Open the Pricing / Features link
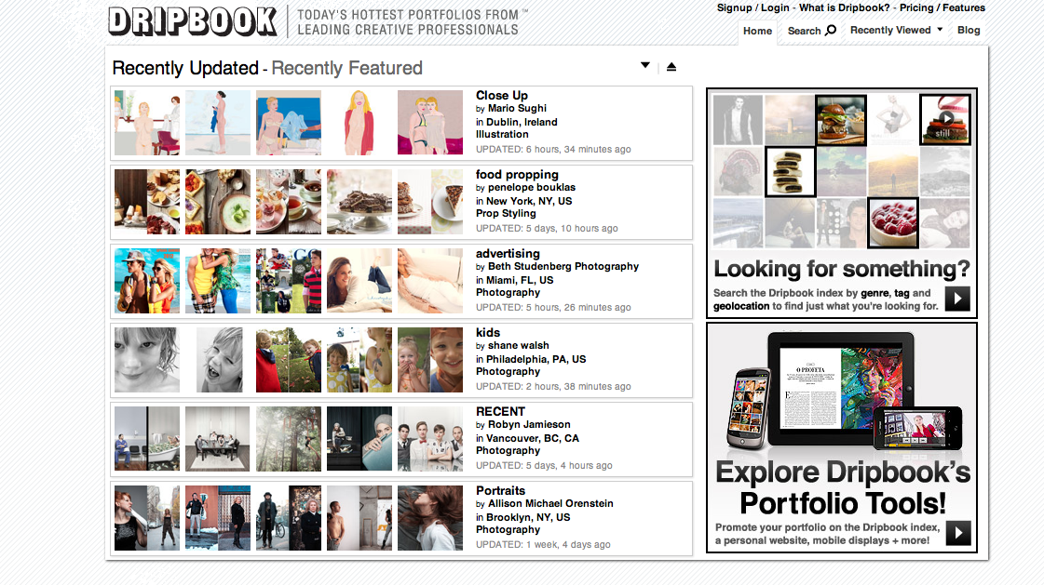The image size is (1044, 585). [942, 8]
